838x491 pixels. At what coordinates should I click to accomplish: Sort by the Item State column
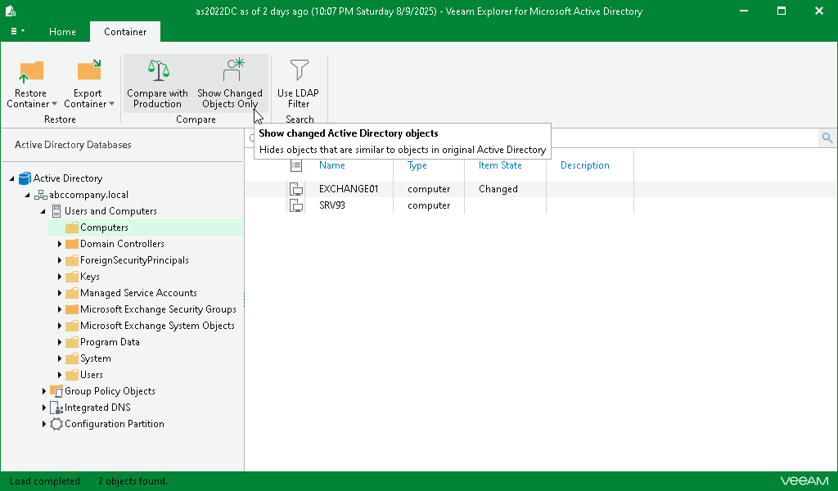point(500,165)
